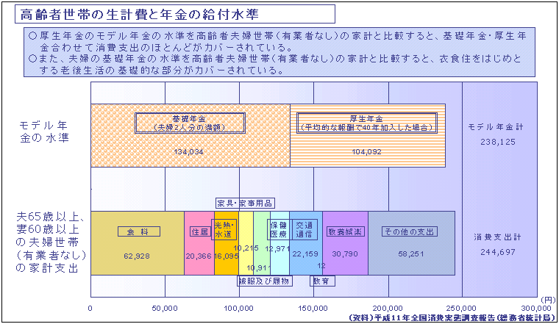Select the 教養娯楽 label
The image size is (559, 324).
pyautogui.click(x=345, y=231)
